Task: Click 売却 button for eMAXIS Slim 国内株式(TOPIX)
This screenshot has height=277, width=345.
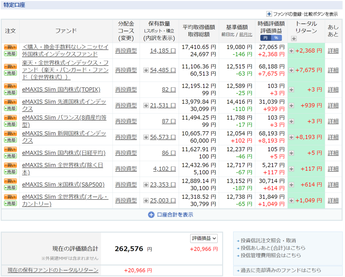Action: (x=10, y=93)
